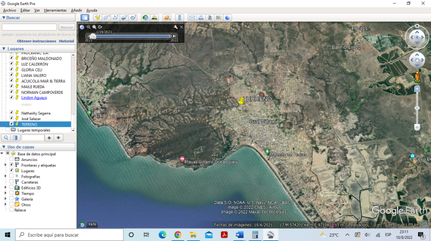Click the Lindon Aguayo link
This screenshot has height=241, width=431.
coord(34,98)
